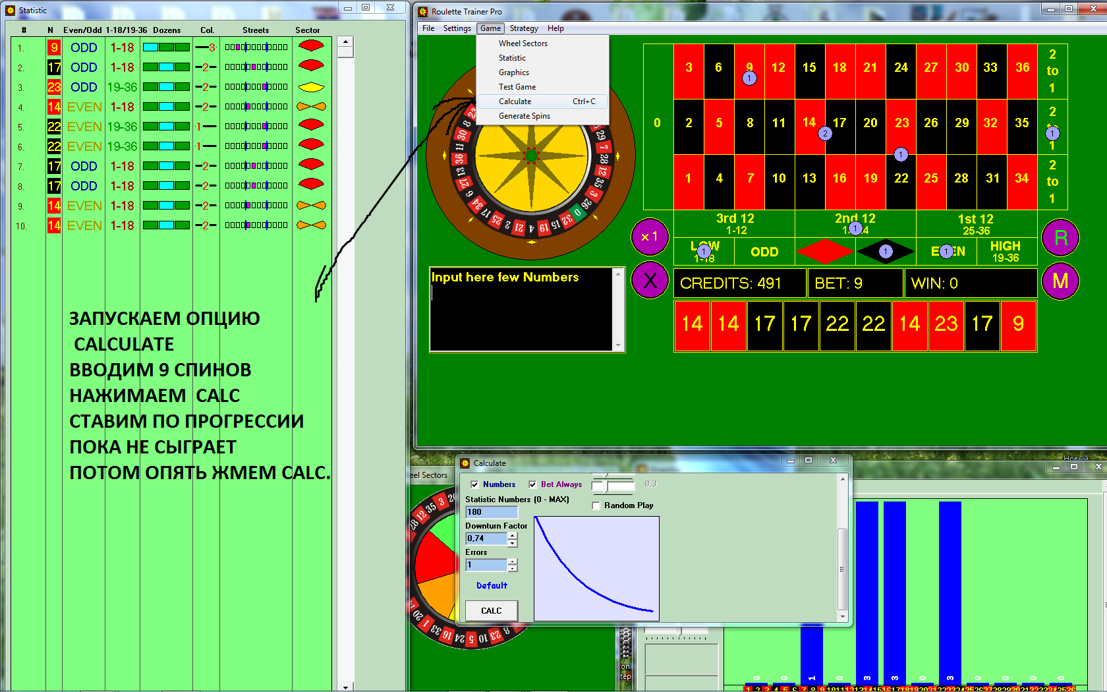Bet on the 1st 12 dozen

point(976,224)
